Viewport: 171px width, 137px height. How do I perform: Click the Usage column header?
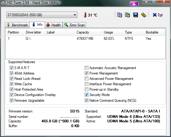coord(112,32)
